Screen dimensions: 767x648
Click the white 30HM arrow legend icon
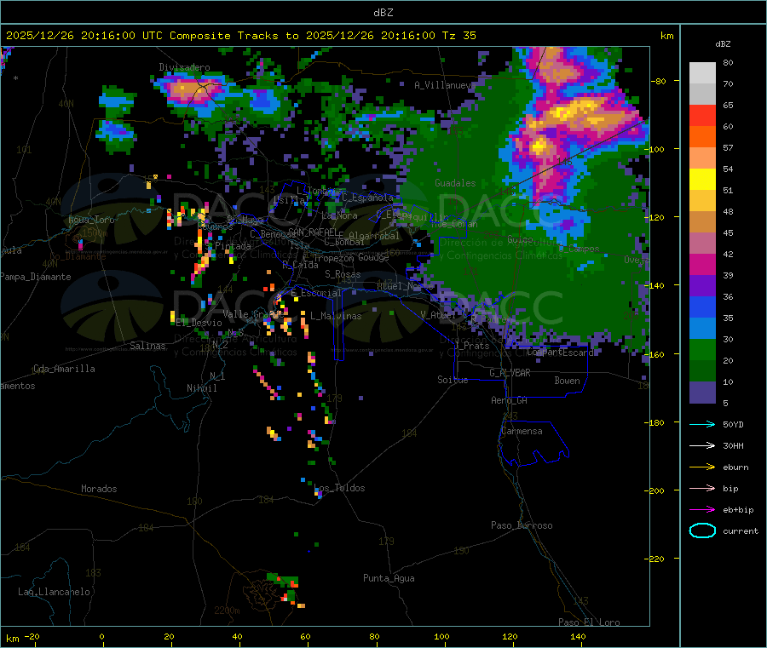coord(702,445)
